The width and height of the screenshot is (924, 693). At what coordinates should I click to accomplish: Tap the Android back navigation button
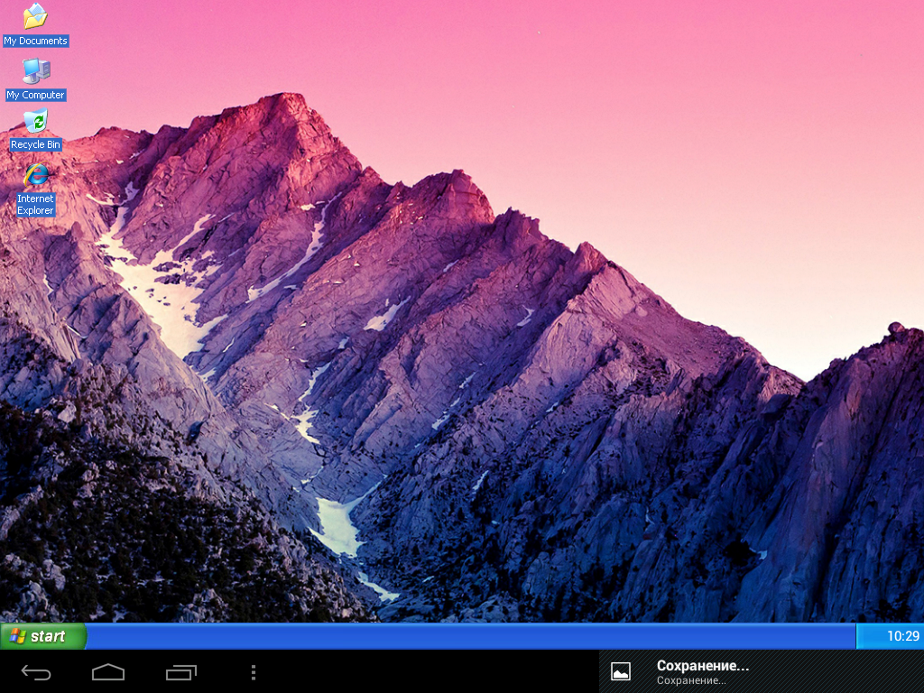click(x=36, y=672)
